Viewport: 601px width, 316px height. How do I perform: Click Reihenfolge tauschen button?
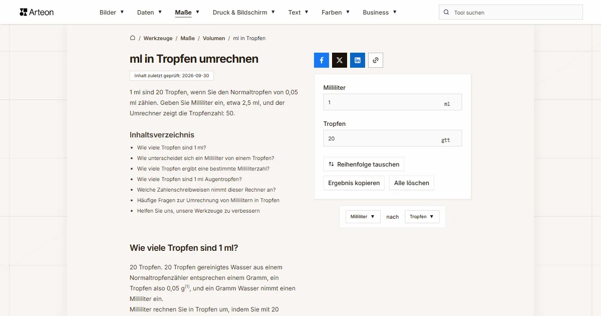click(x=364, y=164)
